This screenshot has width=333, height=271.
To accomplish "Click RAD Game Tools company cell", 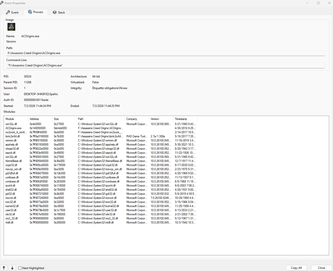I will coord(137,136).
